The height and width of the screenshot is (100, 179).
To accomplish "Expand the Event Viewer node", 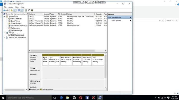I will tap(7, 21).
